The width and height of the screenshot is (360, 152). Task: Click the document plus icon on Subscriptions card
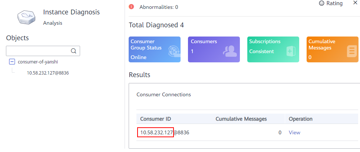(291, 51)
